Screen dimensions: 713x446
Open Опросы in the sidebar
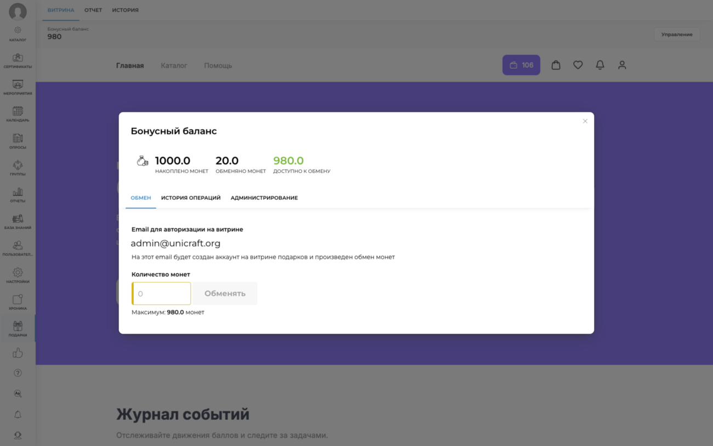pos(18,141)
